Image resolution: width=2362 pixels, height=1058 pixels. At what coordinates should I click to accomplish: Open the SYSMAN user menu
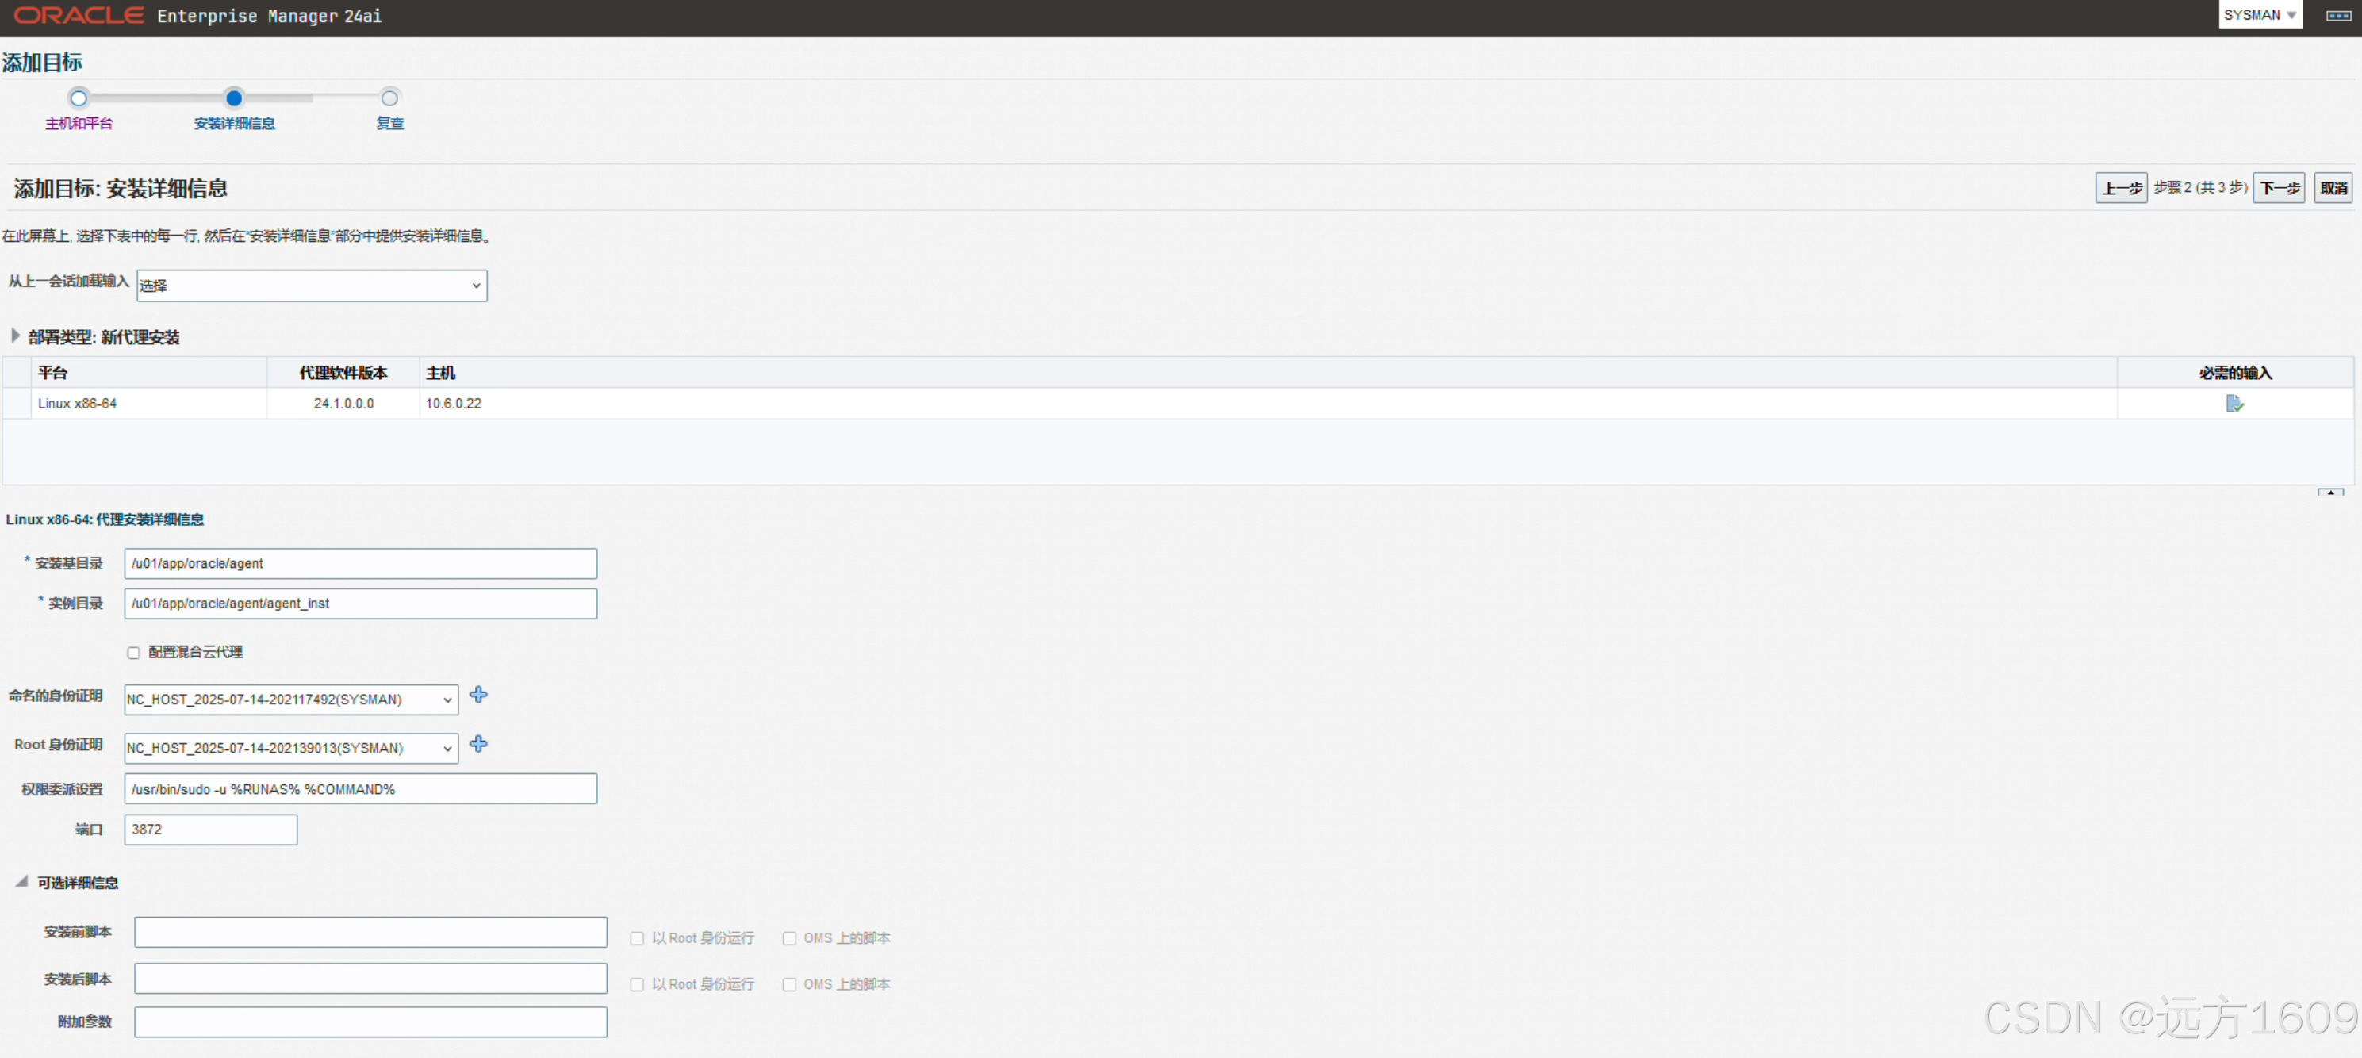[x=2260, y=16]
